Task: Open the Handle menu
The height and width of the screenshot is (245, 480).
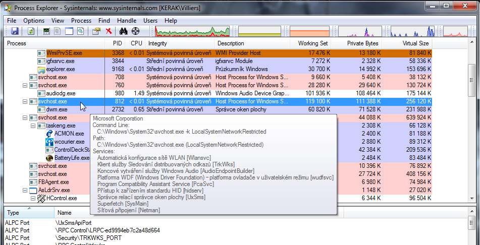Action: coord(127,21)
